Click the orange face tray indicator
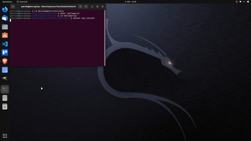Screen dimensions: 251x141 (236, 2)
